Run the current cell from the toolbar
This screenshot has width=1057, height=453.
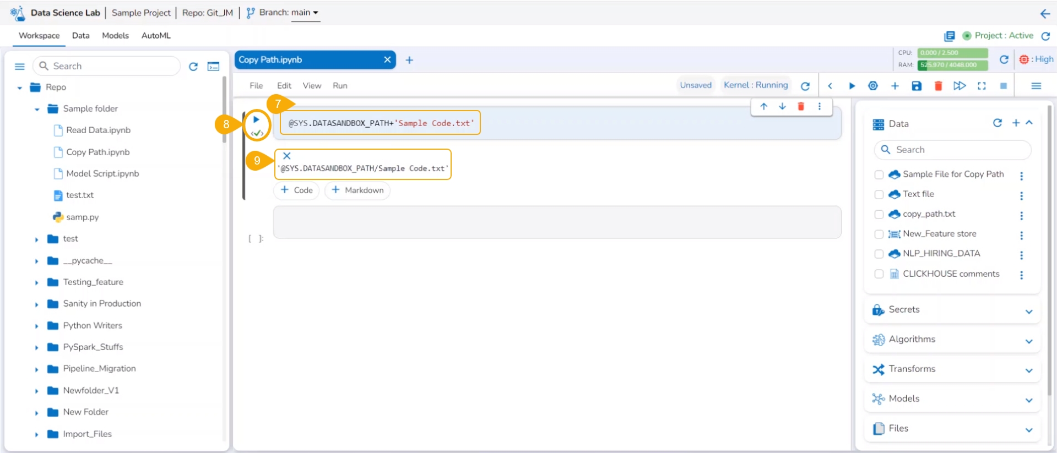point(852,86)
